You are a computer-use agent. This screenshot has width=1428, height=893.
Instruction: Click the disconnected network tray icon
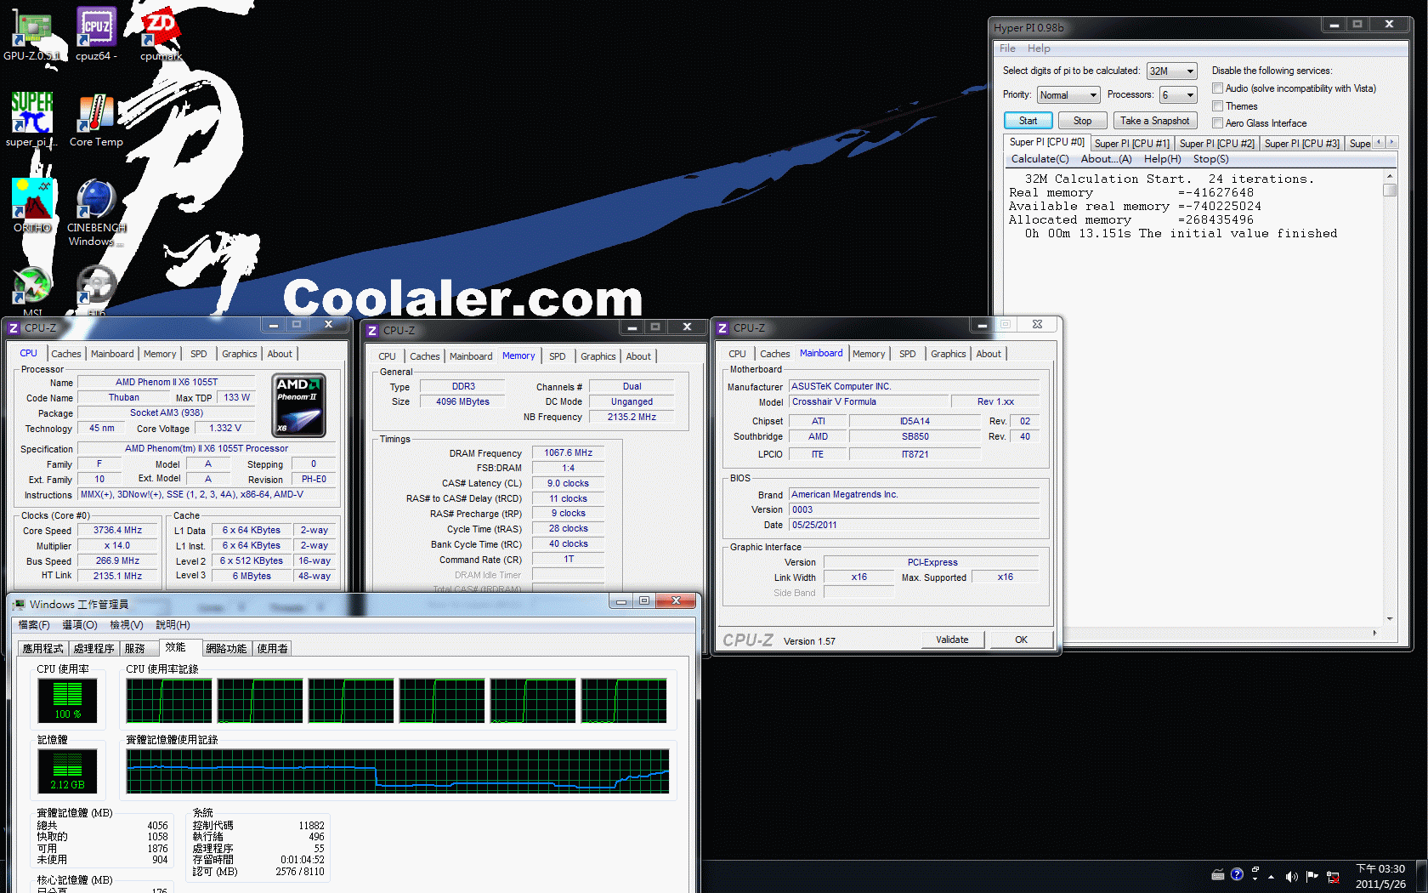click(1333, 877)
